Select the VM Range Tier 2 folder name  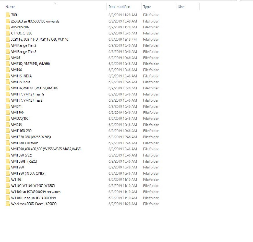24,45
